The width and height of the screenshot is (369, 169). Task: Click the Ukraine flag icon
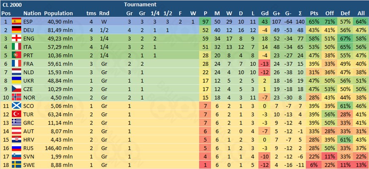tap(17, 81)
